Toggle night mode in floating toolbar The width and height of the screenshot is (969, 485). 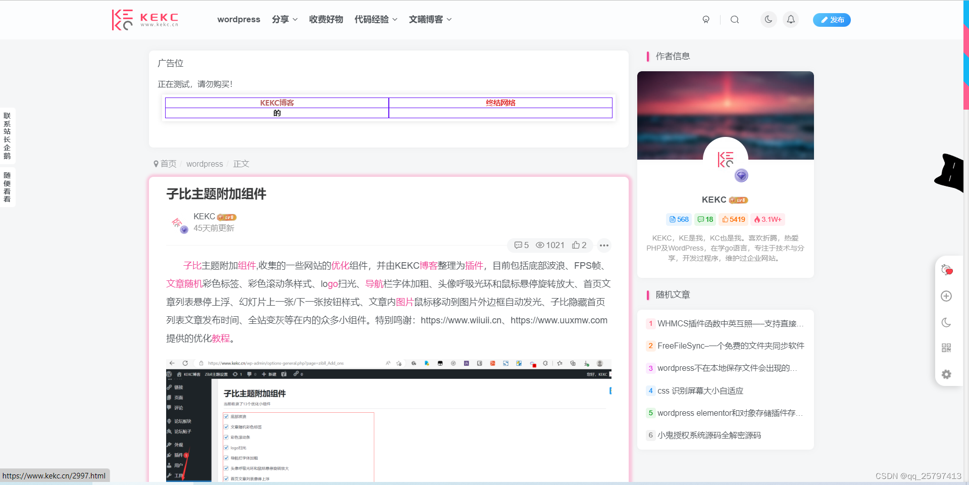[x=946, y=322]
